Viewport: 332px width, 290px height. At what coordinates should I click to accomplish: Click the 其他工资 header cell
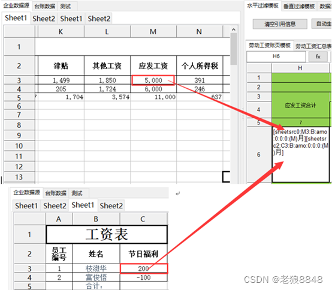click(107, 65)
